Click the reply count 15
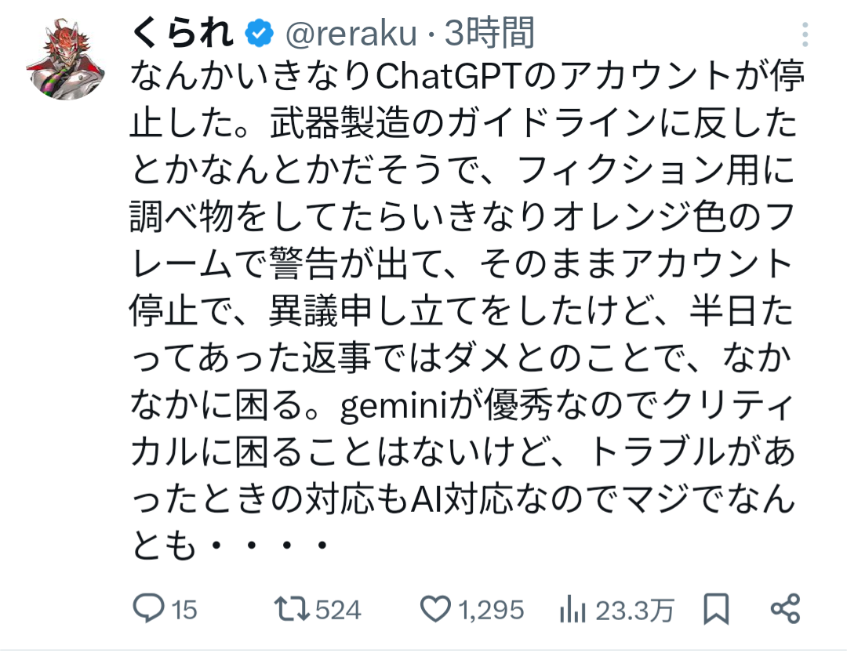The width and height of the screenshot is (847, 653). [184, 610]
